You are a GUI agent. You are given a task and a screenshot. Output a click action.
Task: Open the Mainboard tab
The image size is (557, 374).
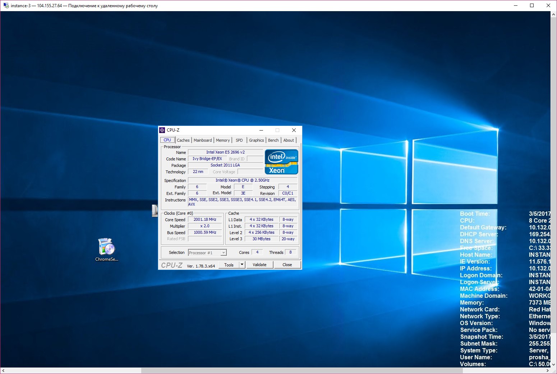point(203,140)
